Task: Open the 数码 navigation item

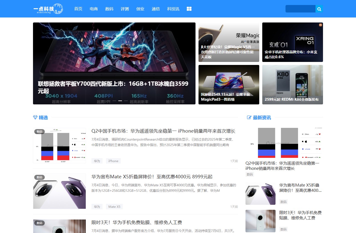Action: click(x=109, y=9)
